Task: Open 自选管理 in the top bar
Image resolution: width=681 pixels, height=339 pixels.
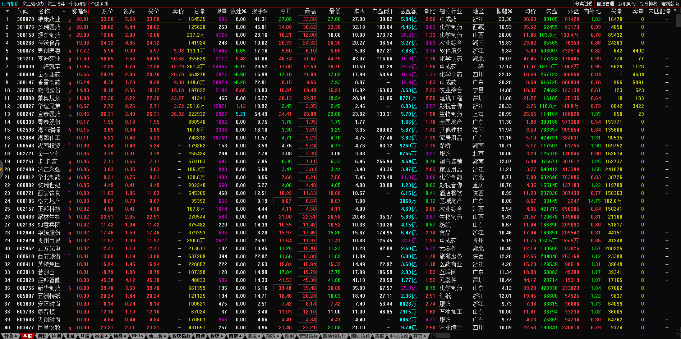Action: coord(605,4)
